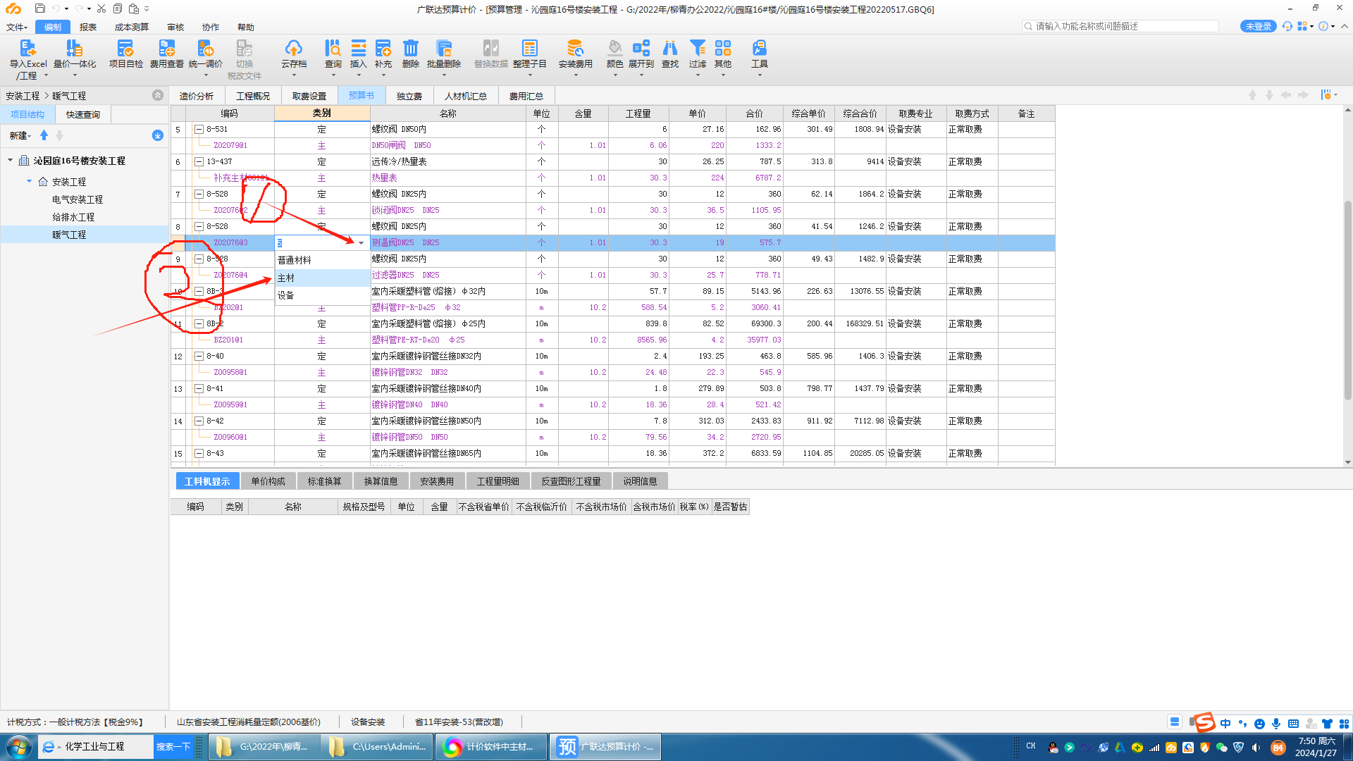Choose 设备 from category dropdown
The width and height of the screenshot is (1353, 761).
pos(322,295)
